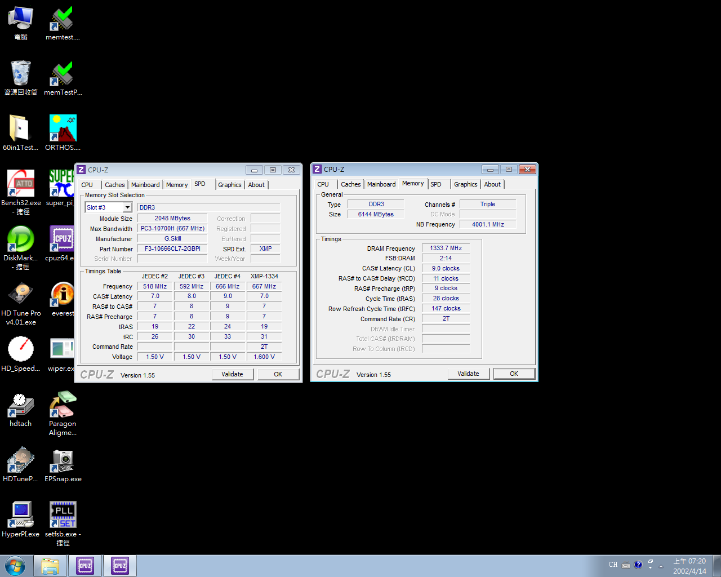This screenshot has height=577, width=721.
Task: Launch the wiper.exe desktop icon
Action: [x=61, y=354]
